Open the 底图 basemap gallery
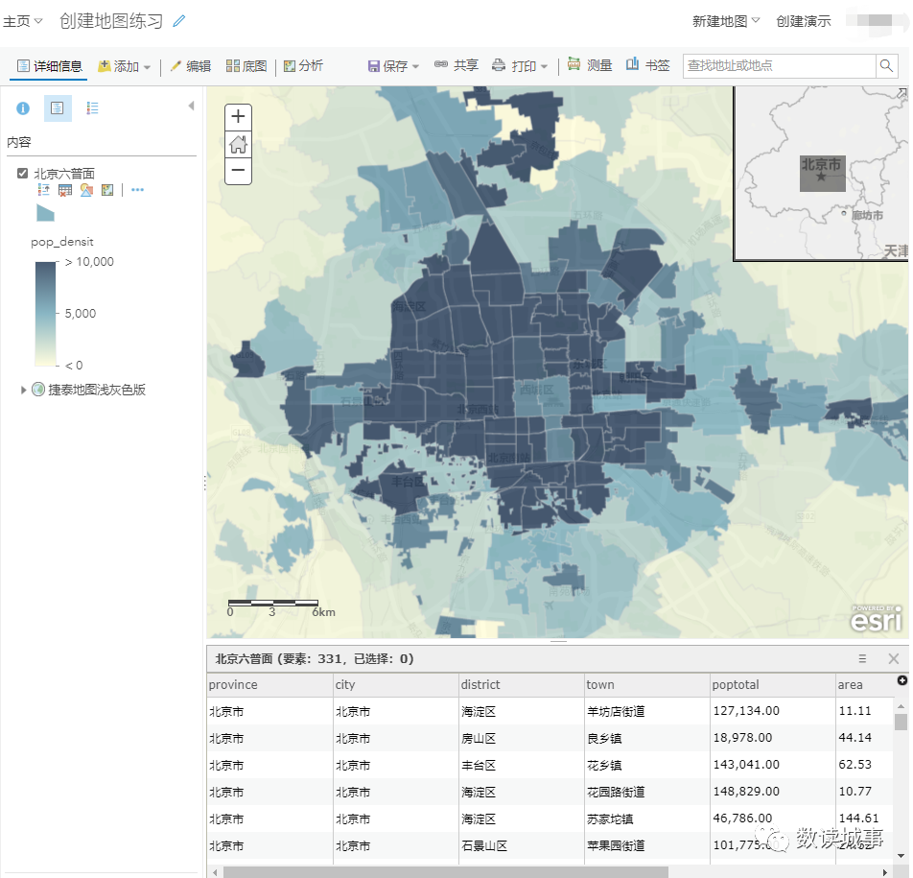The width and height of the screenshot is (913, 878). tap(246, 66)
